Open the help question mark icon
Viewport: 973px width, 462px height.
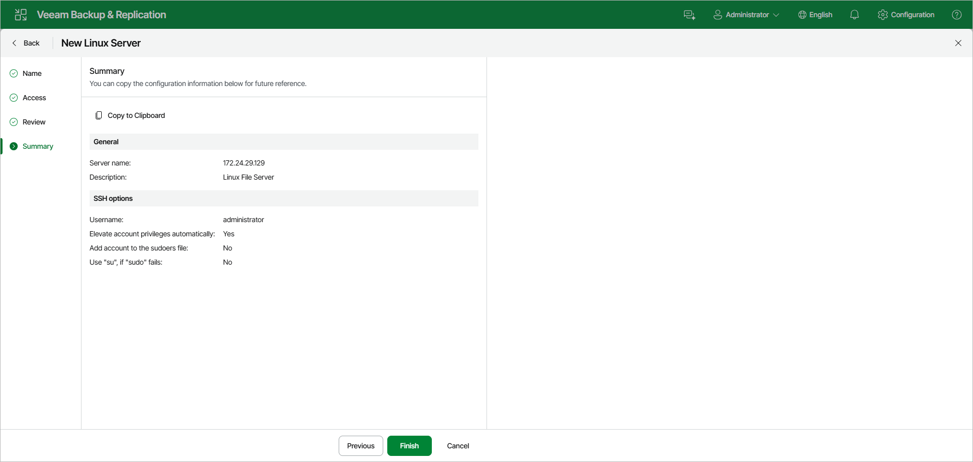tap(957, 15)
